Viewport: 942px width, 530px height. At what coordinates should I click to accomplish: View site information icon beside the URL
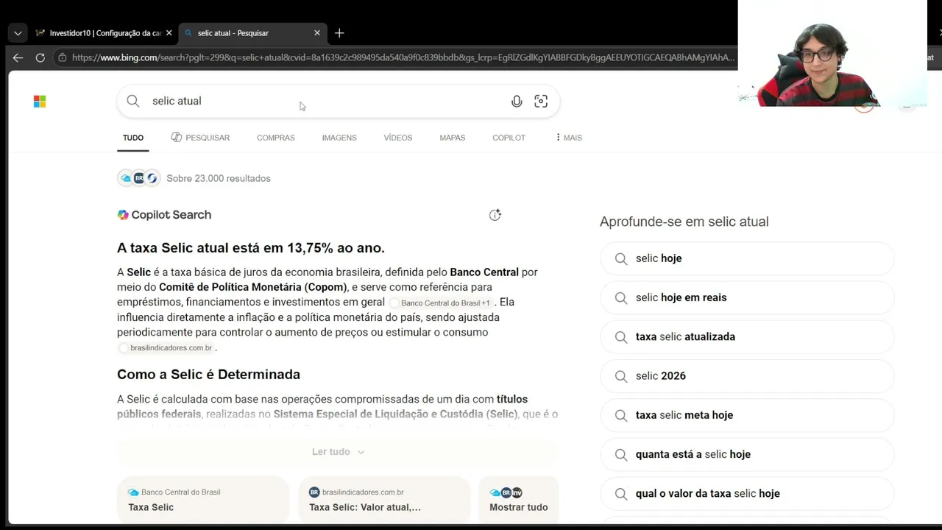(x=63, y=57)
